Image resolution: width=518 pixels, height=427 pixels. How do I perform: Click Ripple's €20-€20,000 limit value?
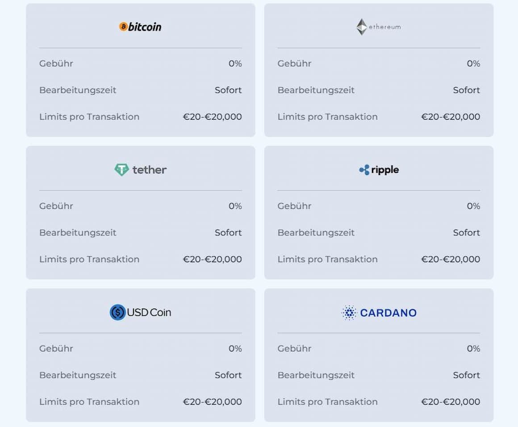(x=451, y=260)
